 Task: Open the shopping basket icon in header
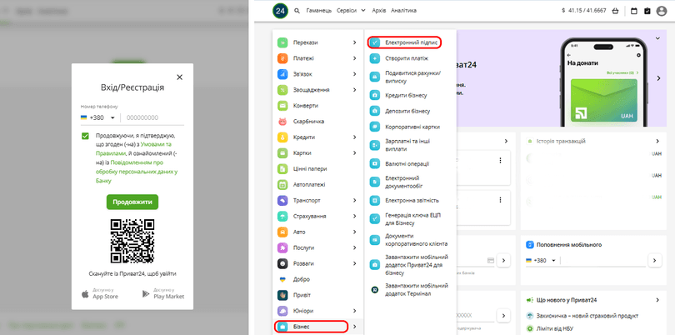point(615,11)
